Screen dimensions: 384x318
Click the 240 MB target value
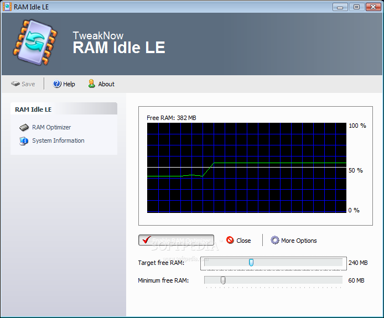click(358, 263)
